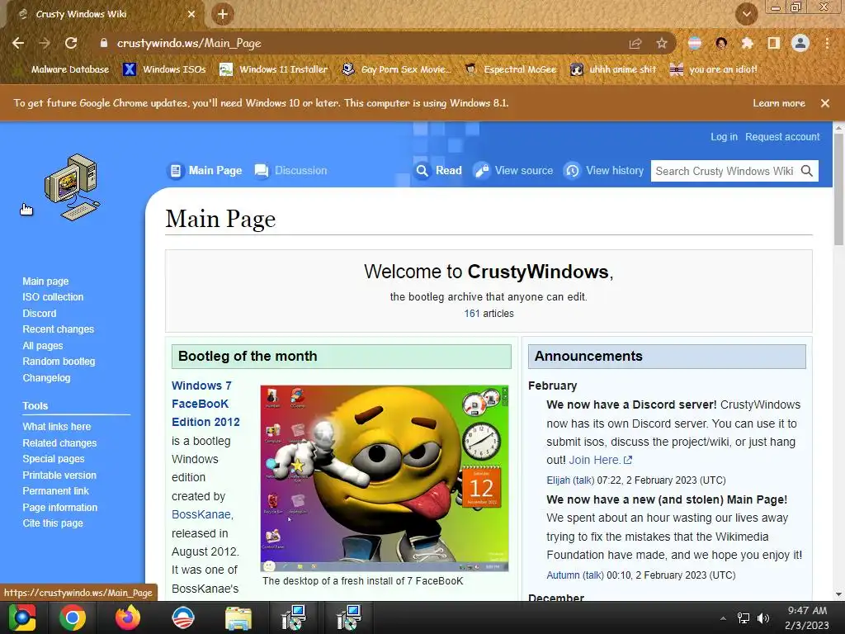The image size is (845, 634).
Task: Open the Chrome three-dot menu
Action: (827, 43)
